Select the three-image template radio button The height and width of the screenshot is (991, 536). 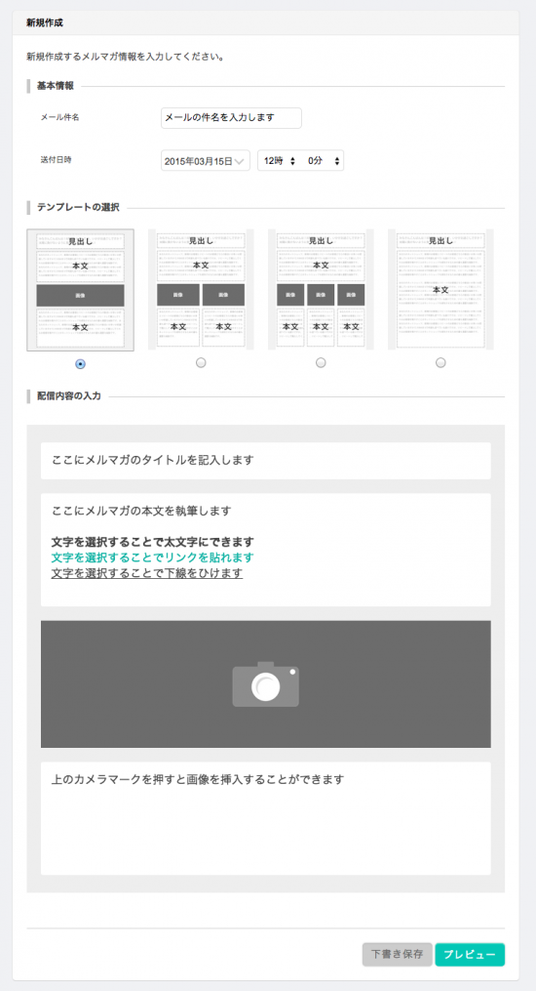coord(321,363)
